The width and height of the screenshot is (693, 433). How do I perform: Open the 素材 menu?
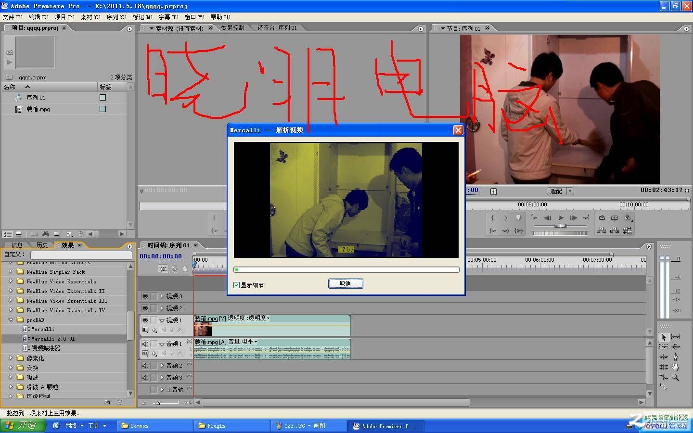coord(90,17)
